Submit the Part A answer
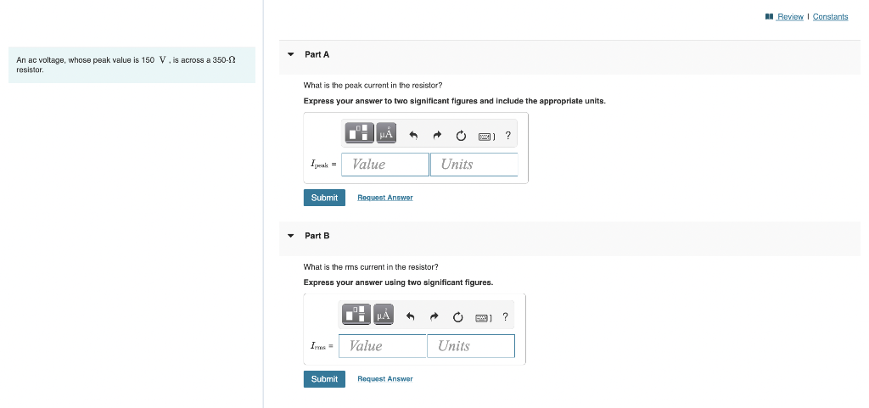 pos(324,198)
